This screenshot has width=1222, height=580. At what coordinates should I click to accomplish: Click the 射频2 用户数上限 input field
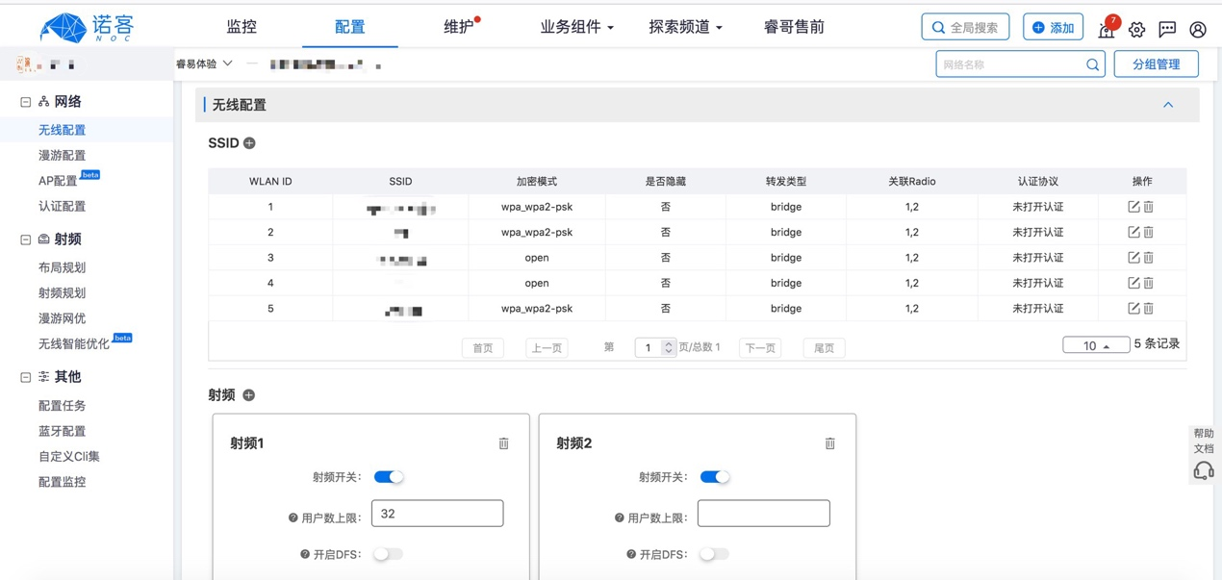click(x=763, y=514)
